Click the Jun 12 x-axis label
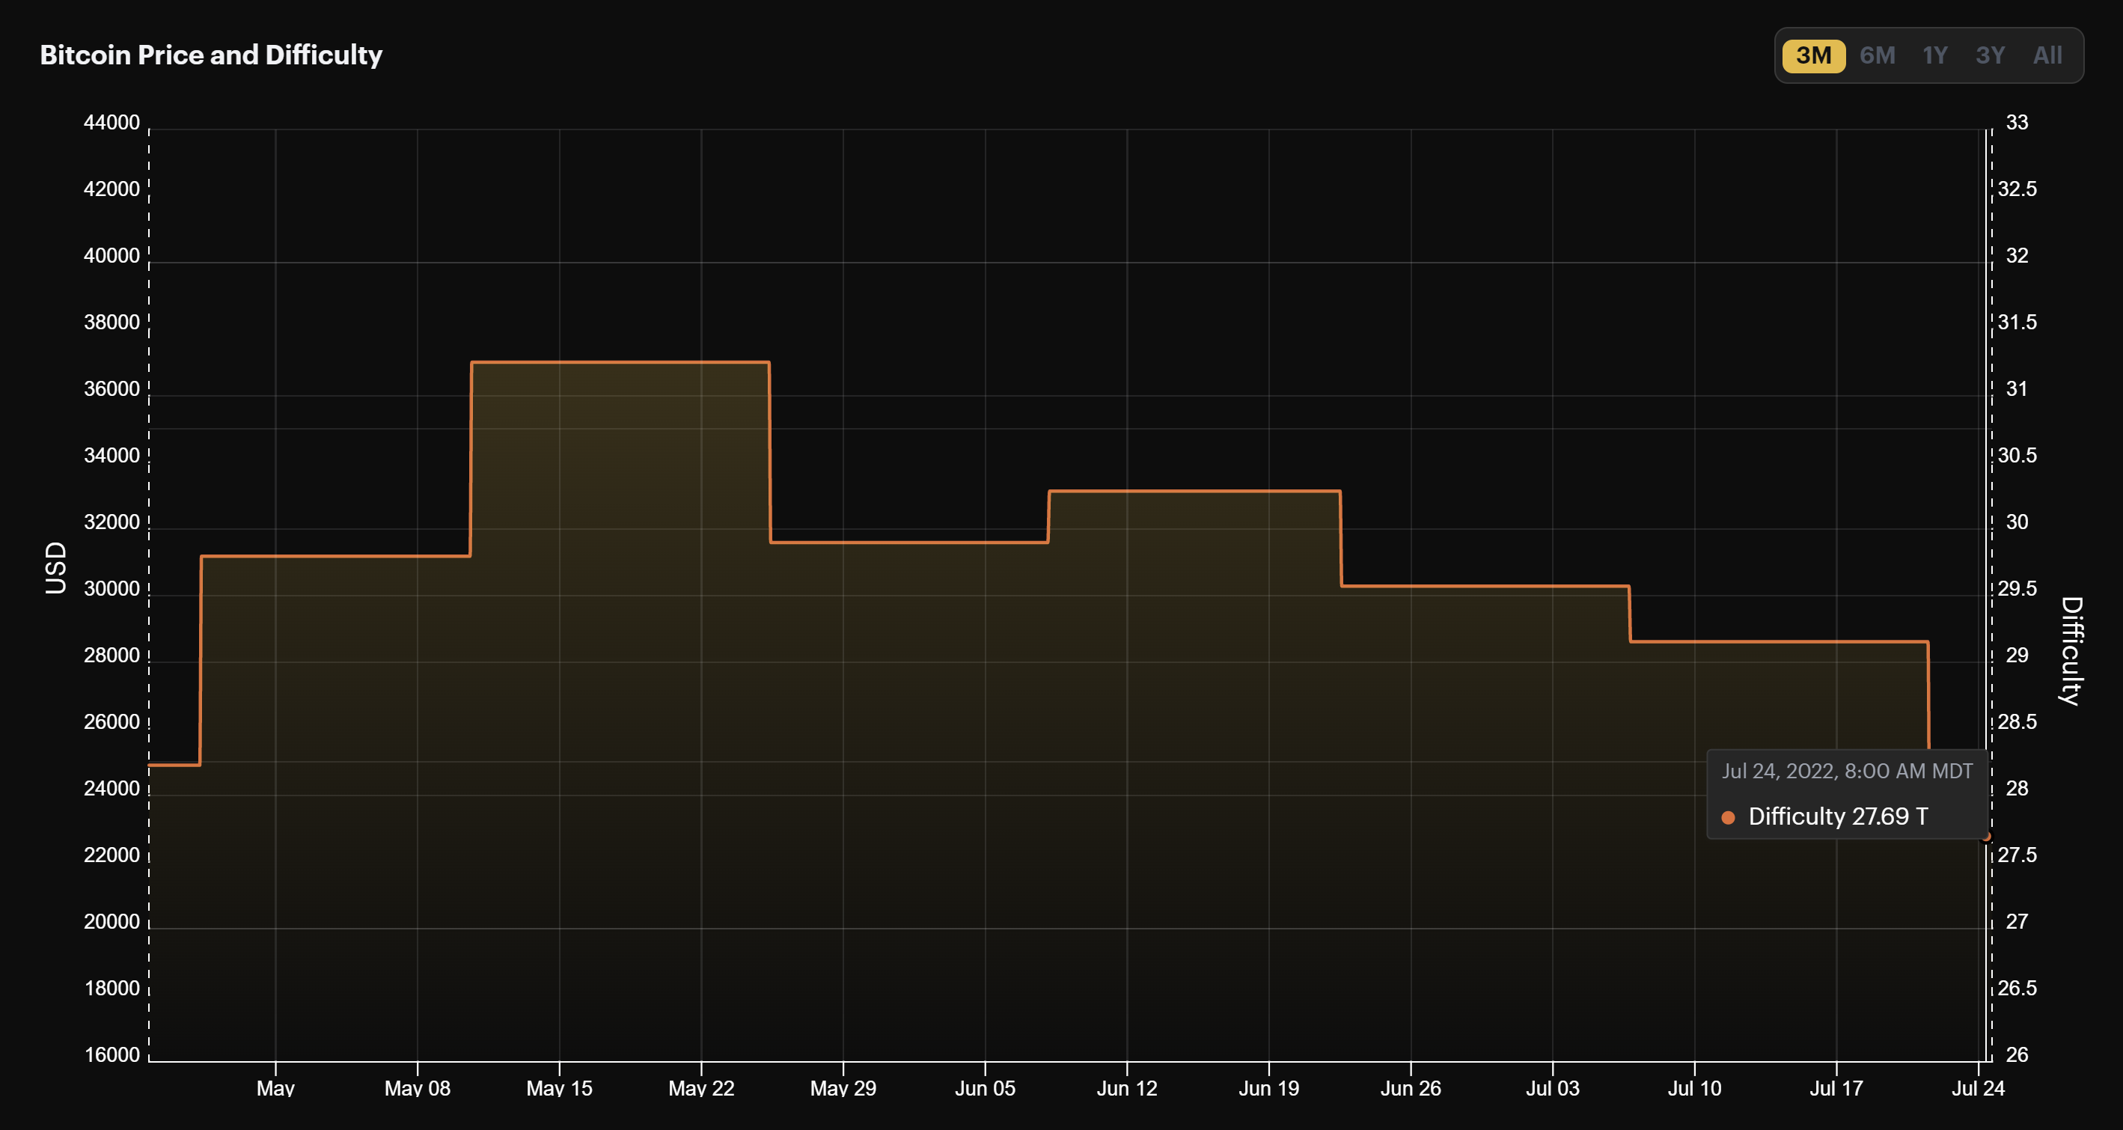The image size is (2123, 1130). click(1127, 1088)
